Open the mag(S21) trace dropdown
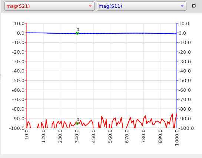Viewport: 202px width, 158px height. tap(49, 6)
